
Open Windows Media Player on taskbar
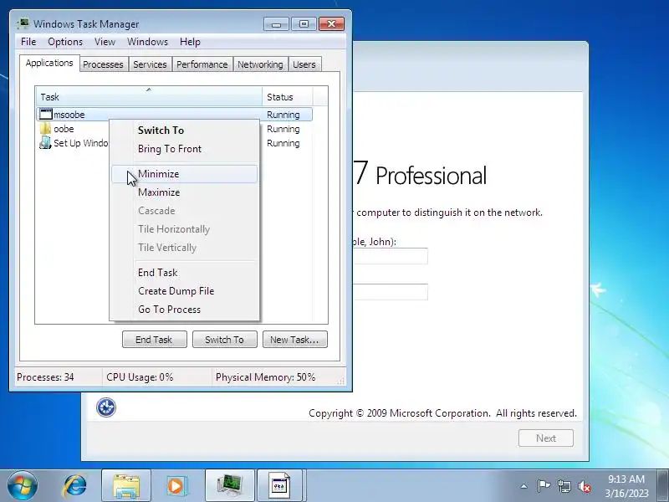point(176,486)
